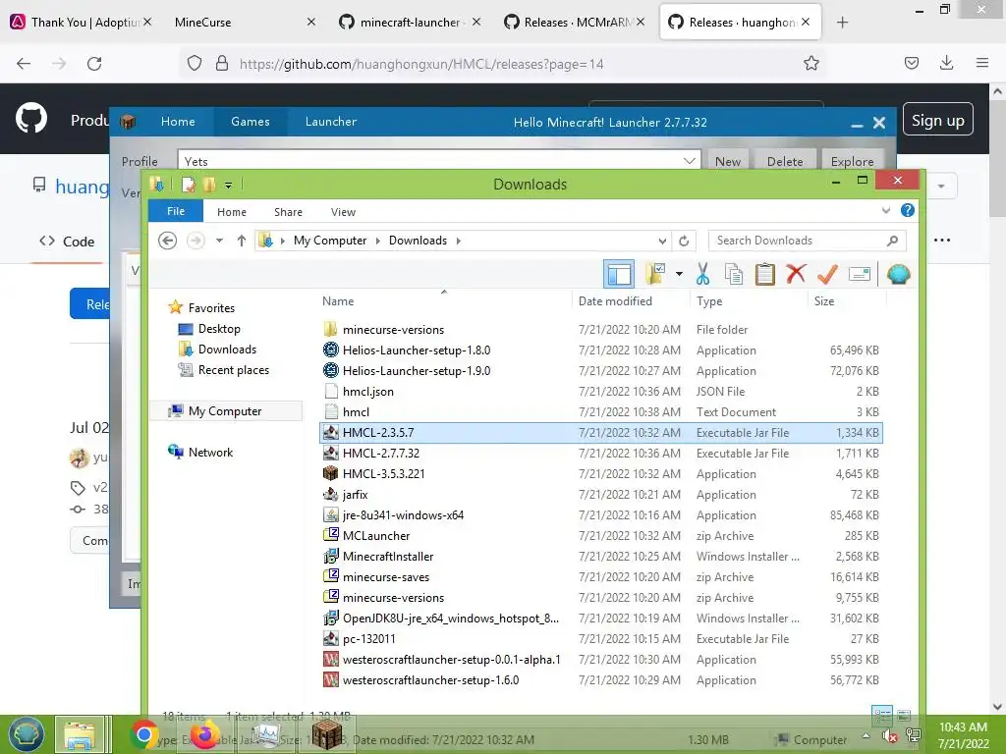Bookmark this page star icon in Firefox
This screenshot has width=1006, height=754.
(x=810, y=63)
